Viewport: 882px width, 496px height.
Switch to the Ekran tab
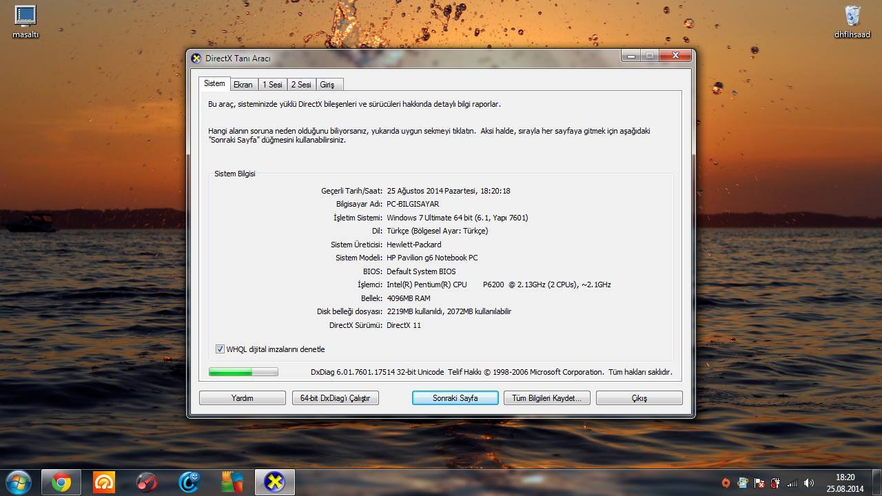tap(243, 85)
